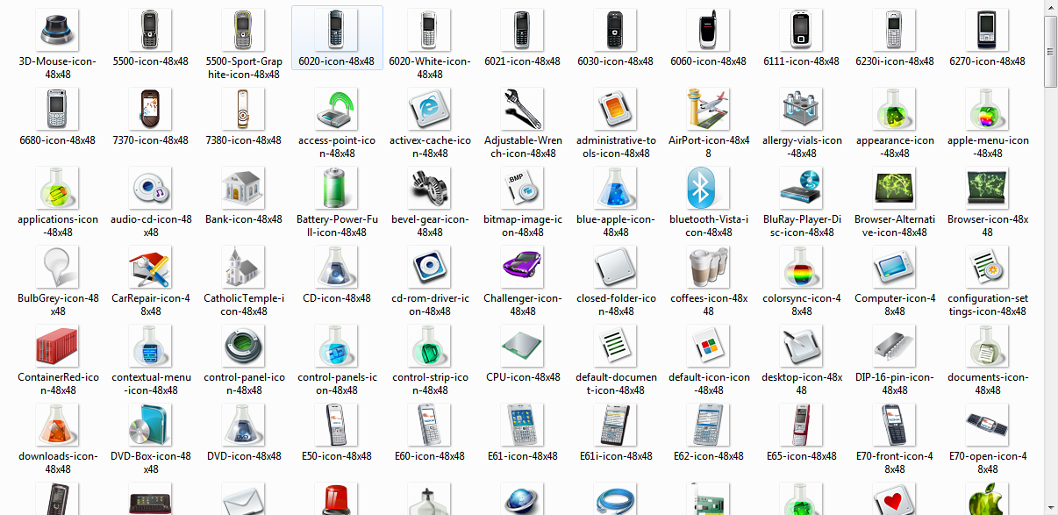The width and height of the screenshot is (1058, 515).
Task: Click the downloads-icon-48x48 orange flask
Action: [58, 425]
